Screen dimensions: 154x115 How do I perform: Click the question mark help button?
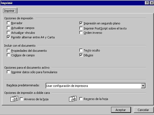(x=147, y=3)
